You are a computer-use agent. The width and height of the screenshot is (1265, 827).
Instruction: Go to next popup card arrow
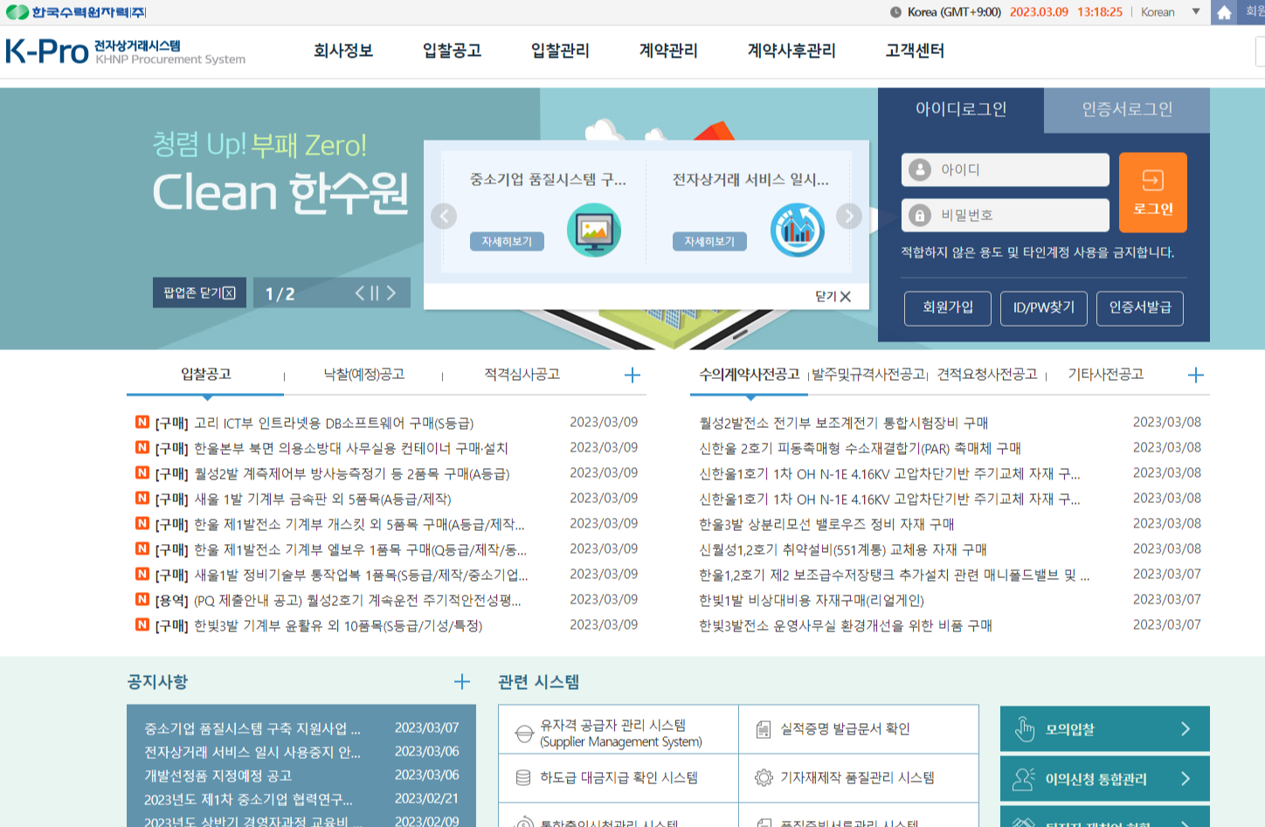pos(849,216)
